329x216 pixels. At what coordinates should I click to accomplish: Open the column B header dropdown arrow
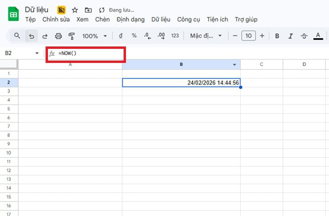tap(235, 64)
